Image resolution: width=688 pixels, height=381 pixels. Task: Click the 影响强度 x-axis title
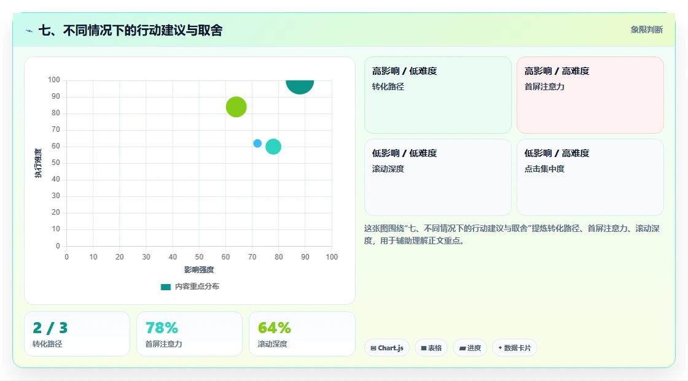click(x=199, y=269)
